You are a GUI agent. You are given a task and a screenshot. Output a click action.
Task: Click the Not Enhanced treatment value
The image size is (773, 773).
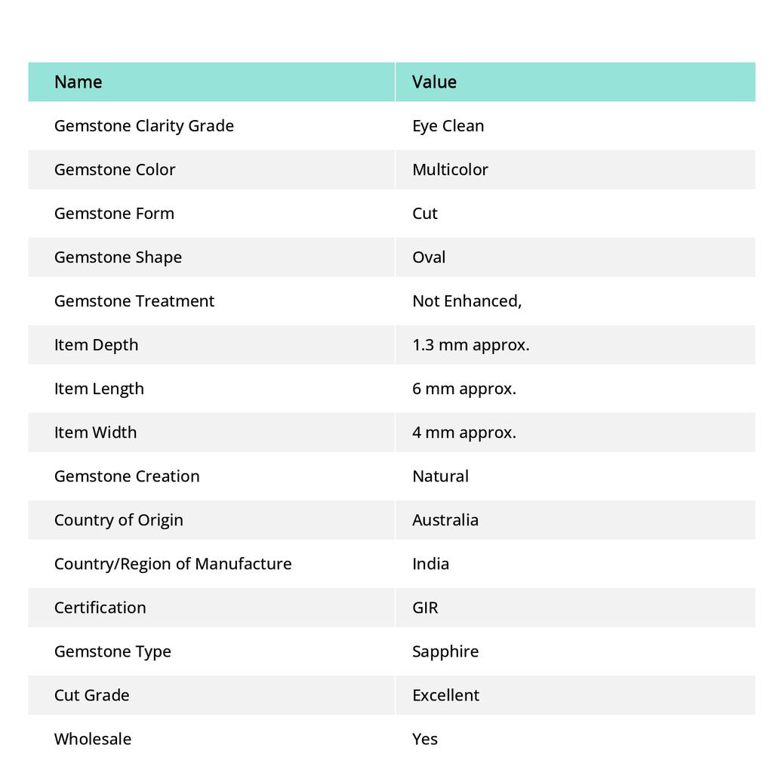pyautogui.click(x=467, y=301)
